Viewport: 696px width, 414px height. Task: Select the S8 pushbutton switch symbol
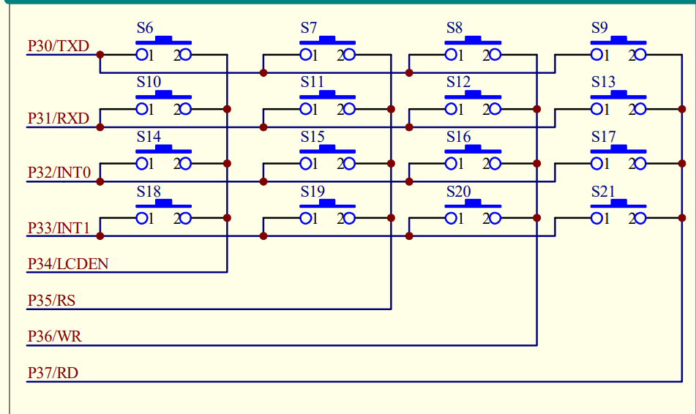pyautogui.click(x=473, y=48)
